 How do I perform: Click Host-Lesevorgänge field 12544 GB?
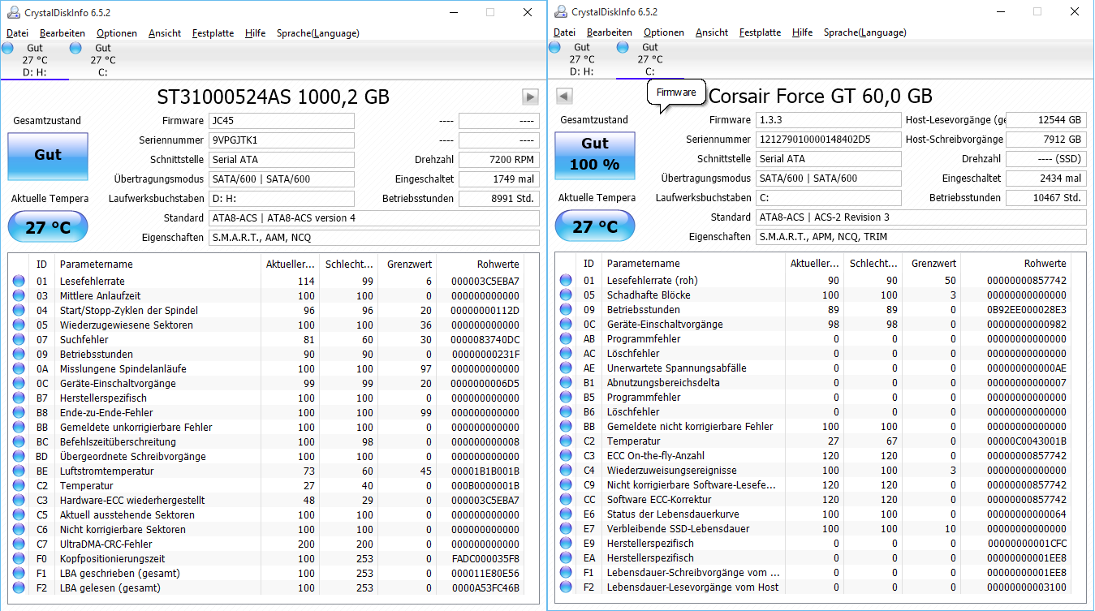click(1045, 120)
